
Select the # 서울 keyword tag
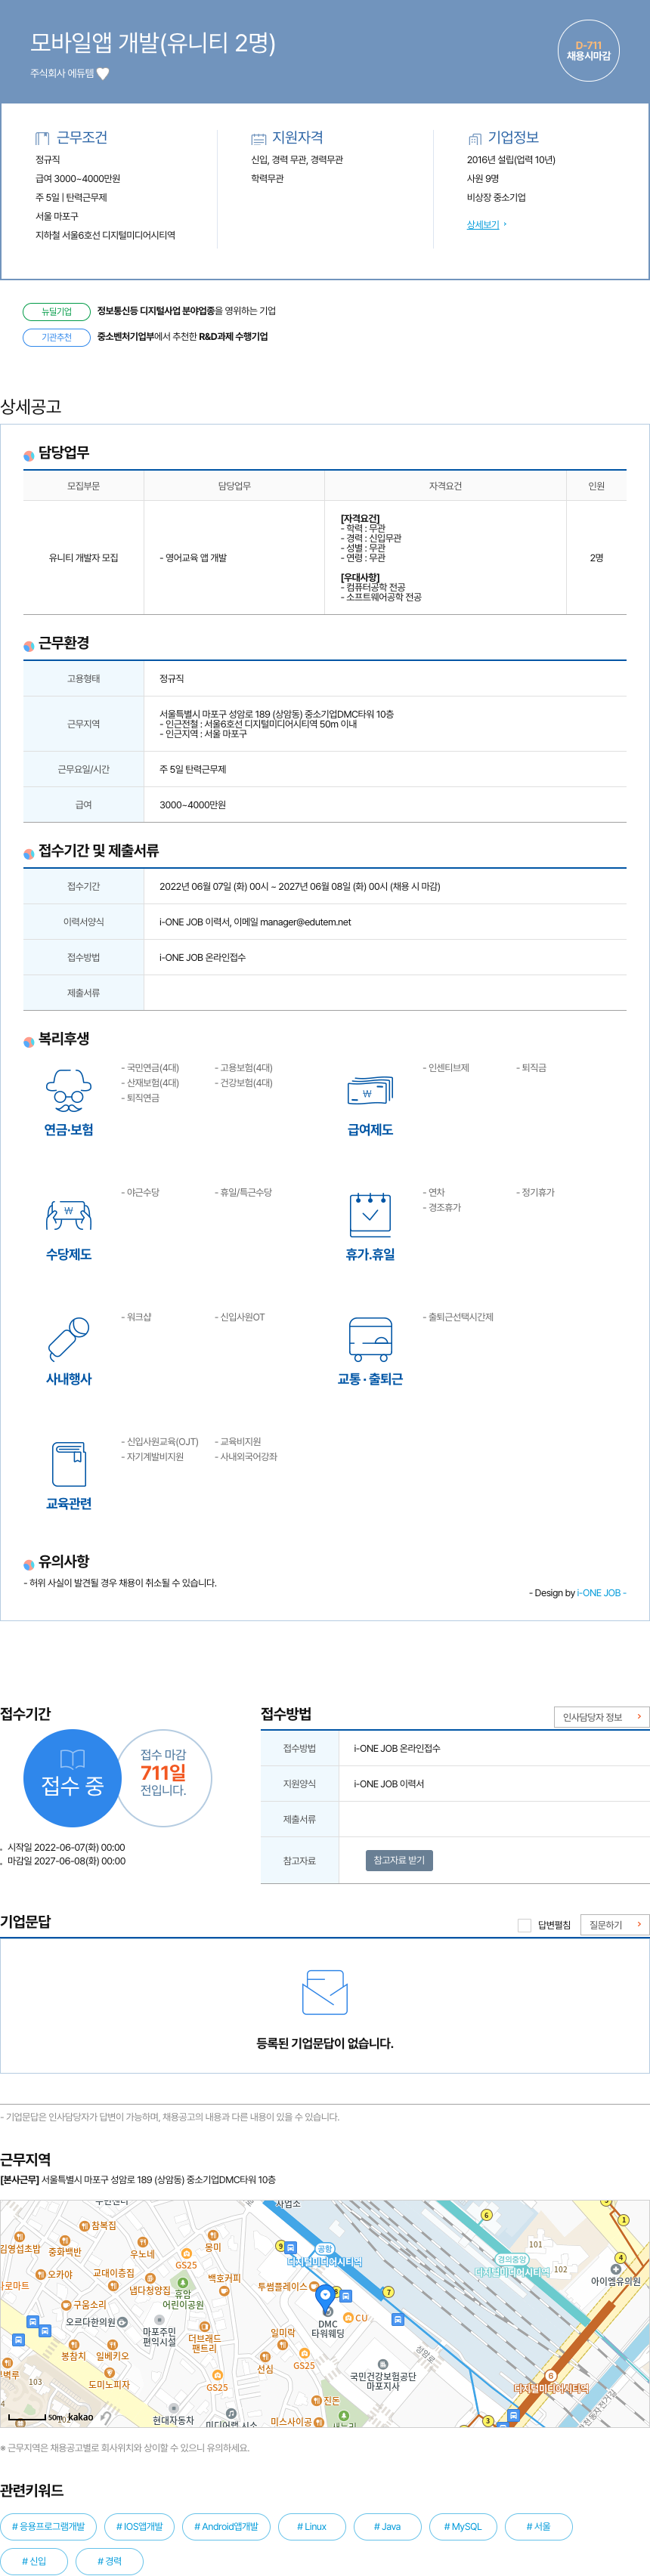click(538, 2527)
